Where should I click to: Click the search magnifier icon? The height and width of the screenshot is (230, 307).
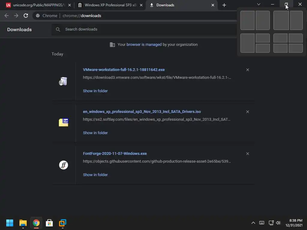point(58,29)
